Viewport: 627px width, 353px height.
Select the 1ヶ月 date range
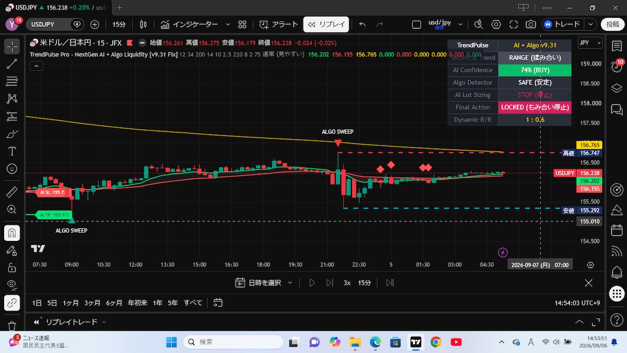[70, 303]
